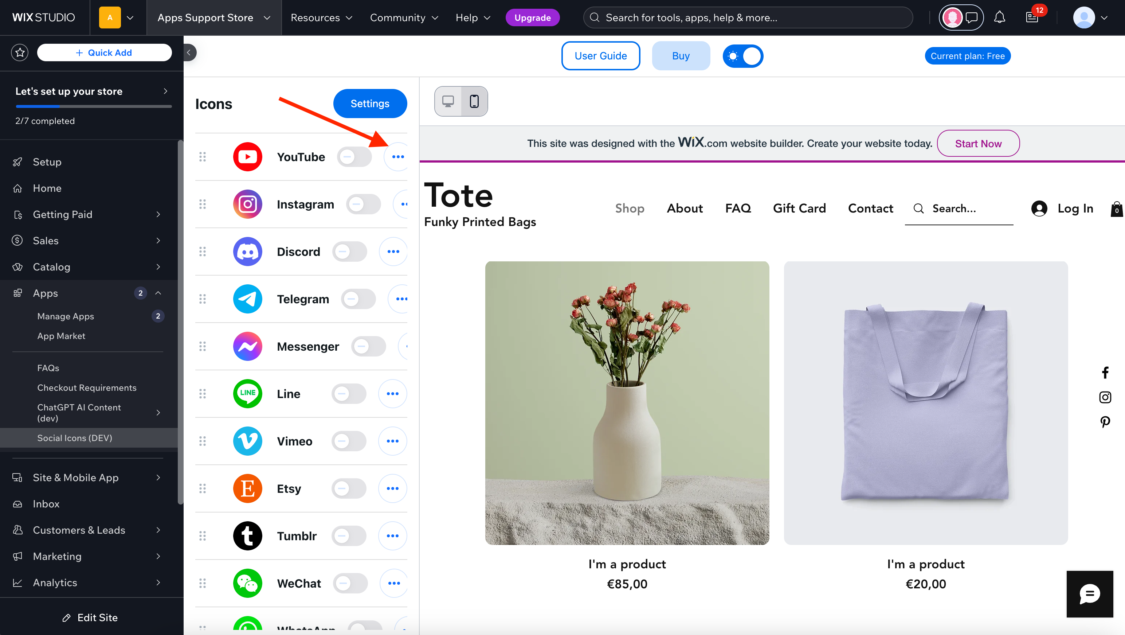Expand the Getting Paid section

click(89, 215)
